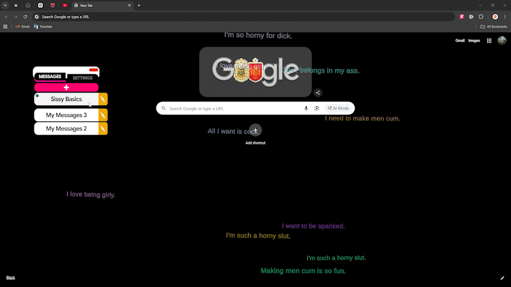Viewport: 511px width, 287px height.
Task: Open the media control toolbar icon
Action: (471, 16)
